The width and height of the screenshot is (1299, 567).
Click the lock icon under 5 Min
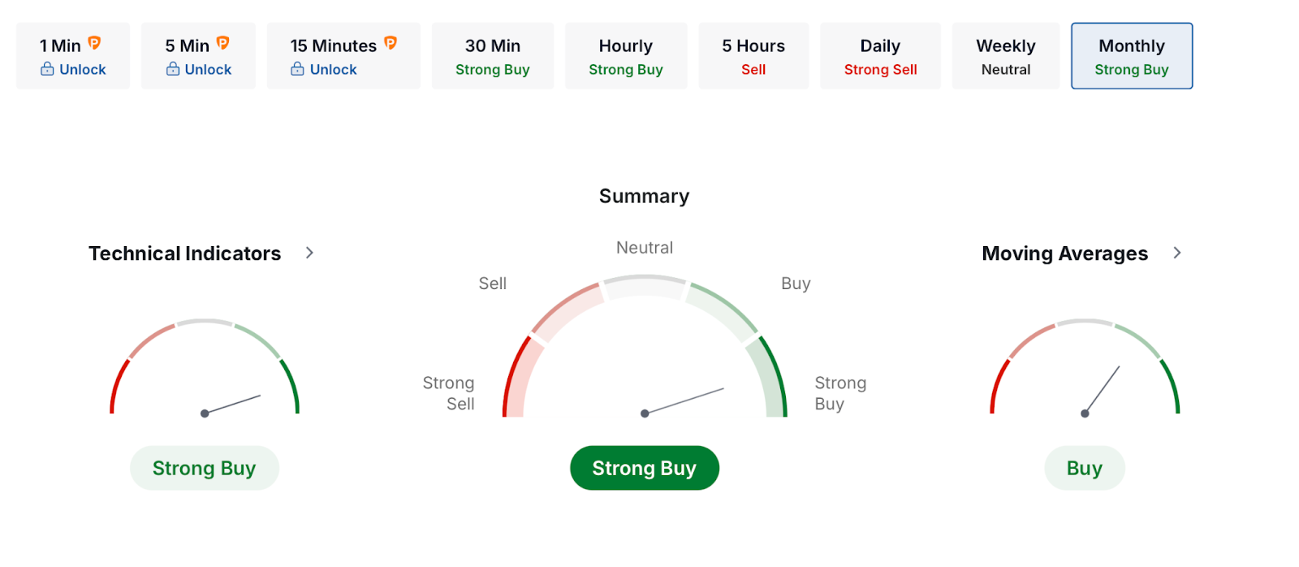tap(173, 69)
